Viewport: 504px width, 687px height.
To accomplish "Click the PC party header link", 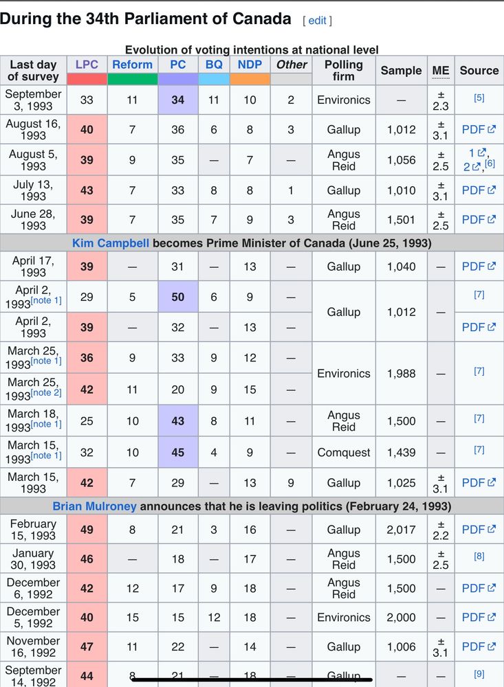I will [x=177, y=65].
